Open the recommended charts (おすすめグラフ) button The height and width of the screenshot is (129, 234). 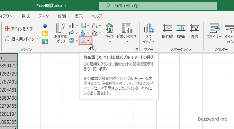[x=60, y=34]
